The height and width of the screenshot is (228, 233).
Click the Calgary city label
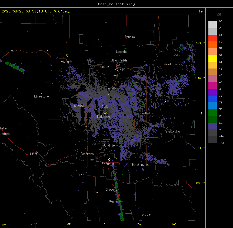point(108,163)
